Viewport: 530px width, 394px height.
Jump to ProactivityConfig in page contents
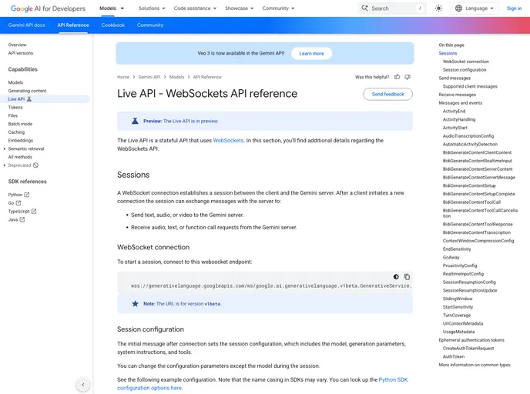pyautogui.click(x=460, y=265)
